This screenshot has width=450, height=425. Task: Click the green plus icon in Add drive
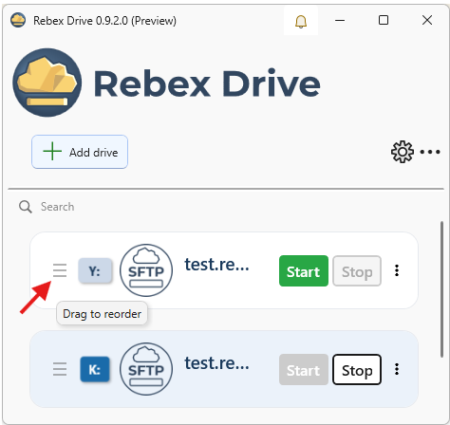pos(52,152)
